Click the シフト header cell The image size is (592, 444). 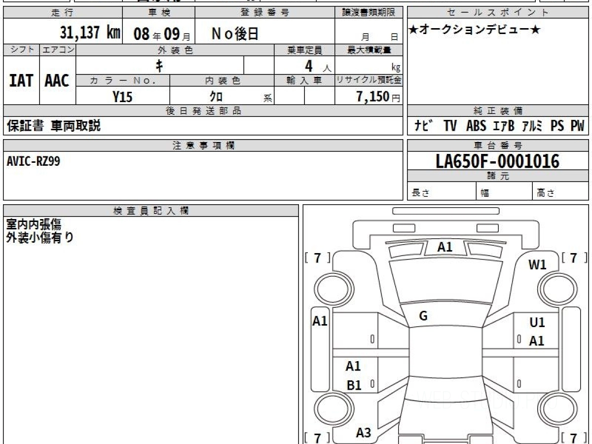(x=21, y=50)
